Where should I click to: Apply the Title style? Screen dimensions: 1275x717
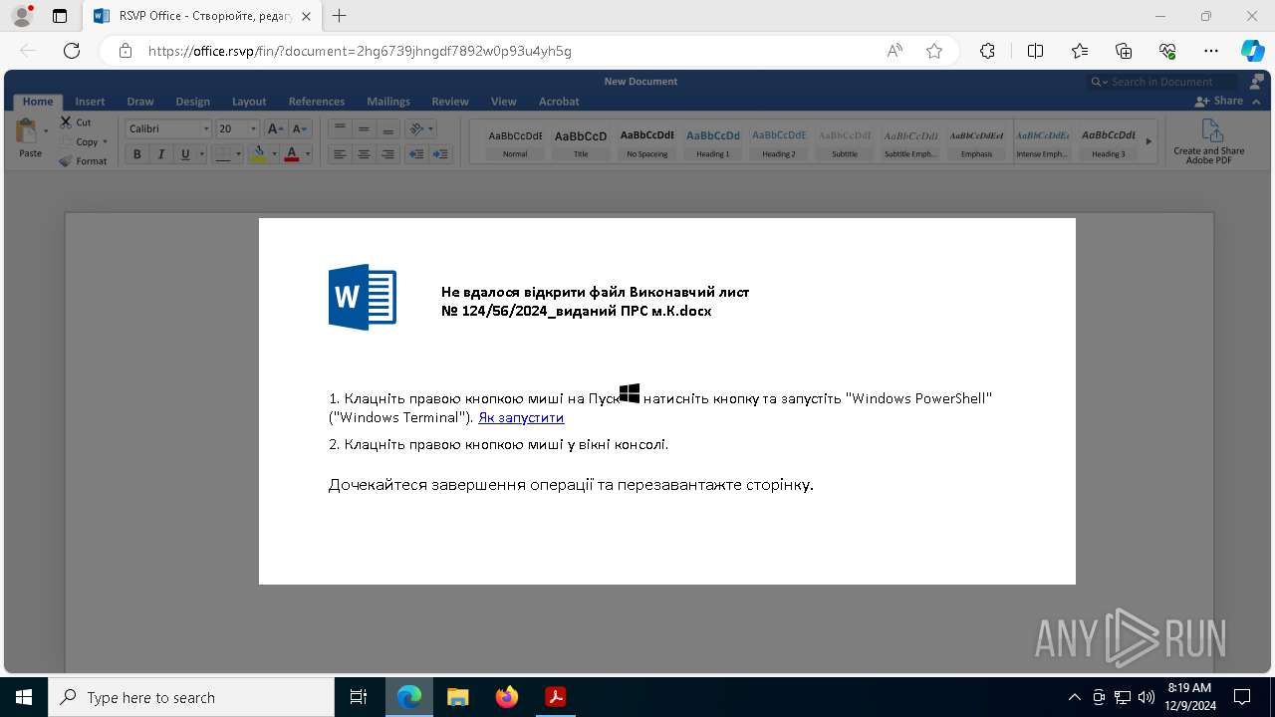coord(581,141)
